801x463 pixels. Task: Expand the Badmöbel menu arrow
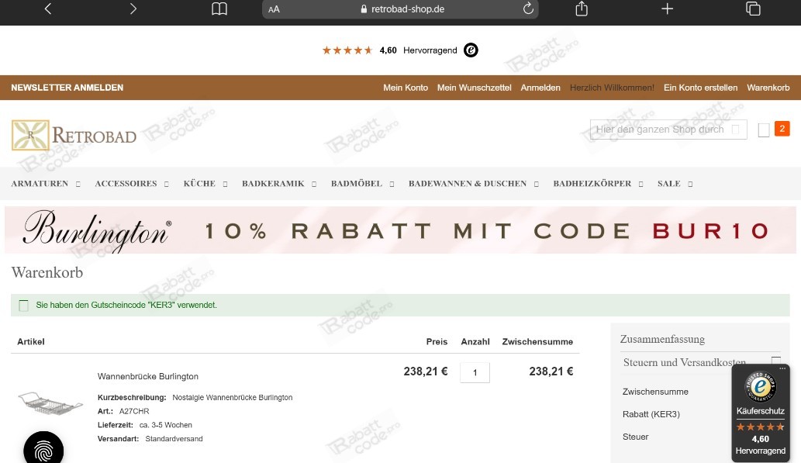(x=392, y=184)
